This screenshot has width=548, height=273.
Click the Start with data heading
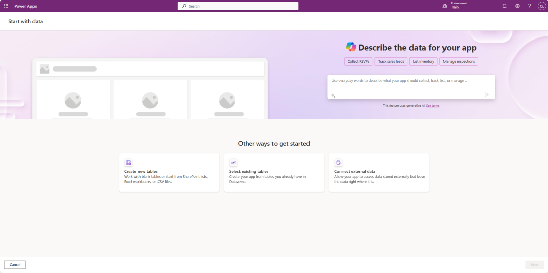tap(25, 21)
